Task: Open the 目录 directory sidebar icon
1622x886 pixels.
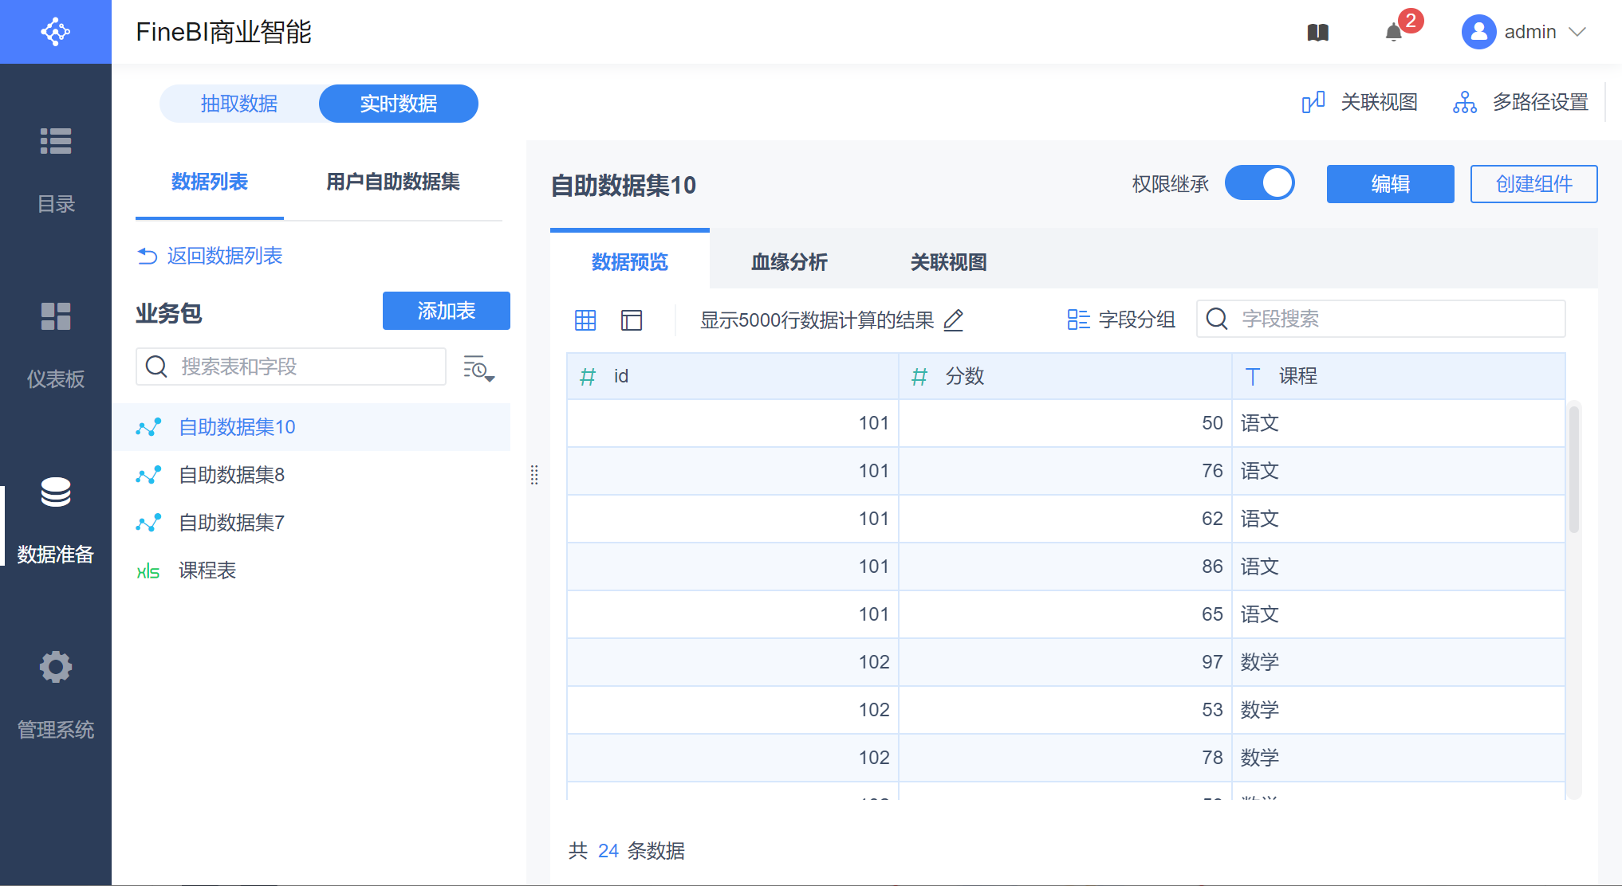Action: (x=56, y=141)
